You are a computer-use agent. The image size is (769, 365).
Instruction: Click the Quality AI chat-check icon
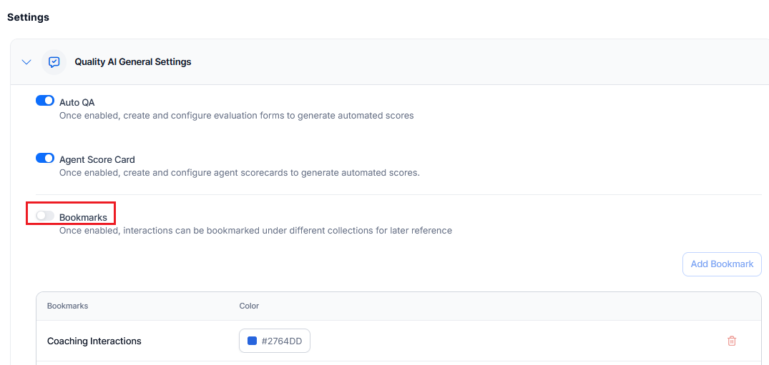(x=54, y=62)
